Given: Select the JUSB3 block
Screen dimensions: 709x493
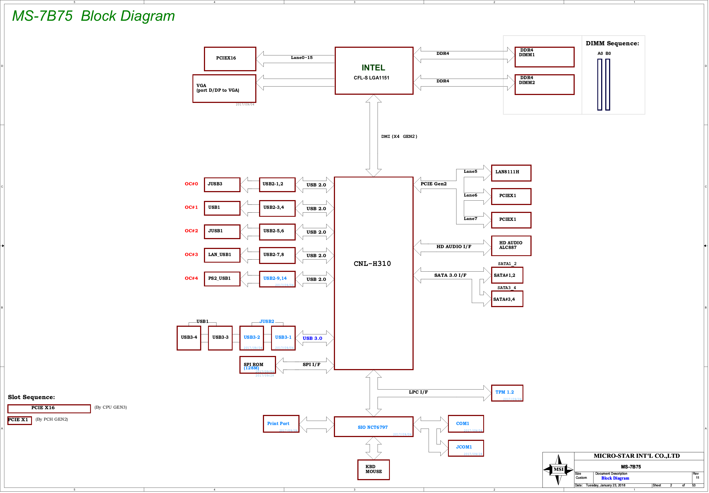Looking at the screenshot, I should (x=222, y=185).
